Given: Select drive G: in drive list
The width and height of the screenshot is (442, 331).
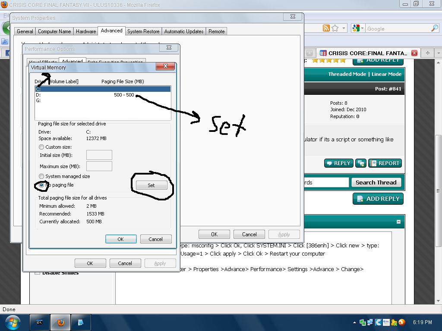Looking at the screenshot, I should click(103, 100).
